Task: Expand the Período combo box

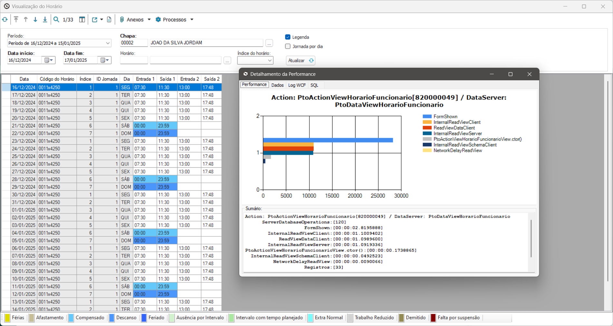Action: point(108,43)
